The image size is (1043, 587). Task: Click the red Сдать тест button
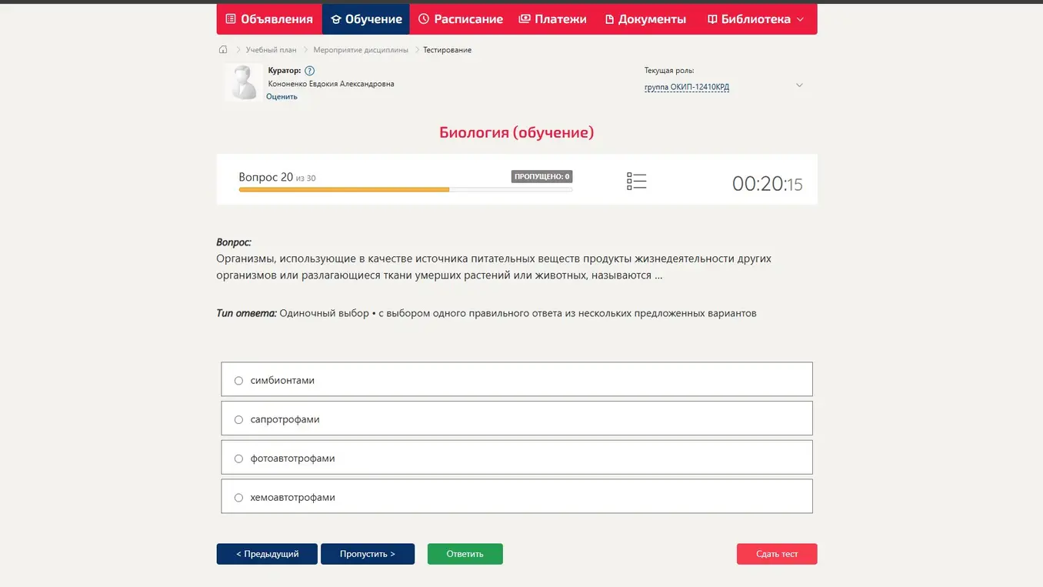point(777,554)
